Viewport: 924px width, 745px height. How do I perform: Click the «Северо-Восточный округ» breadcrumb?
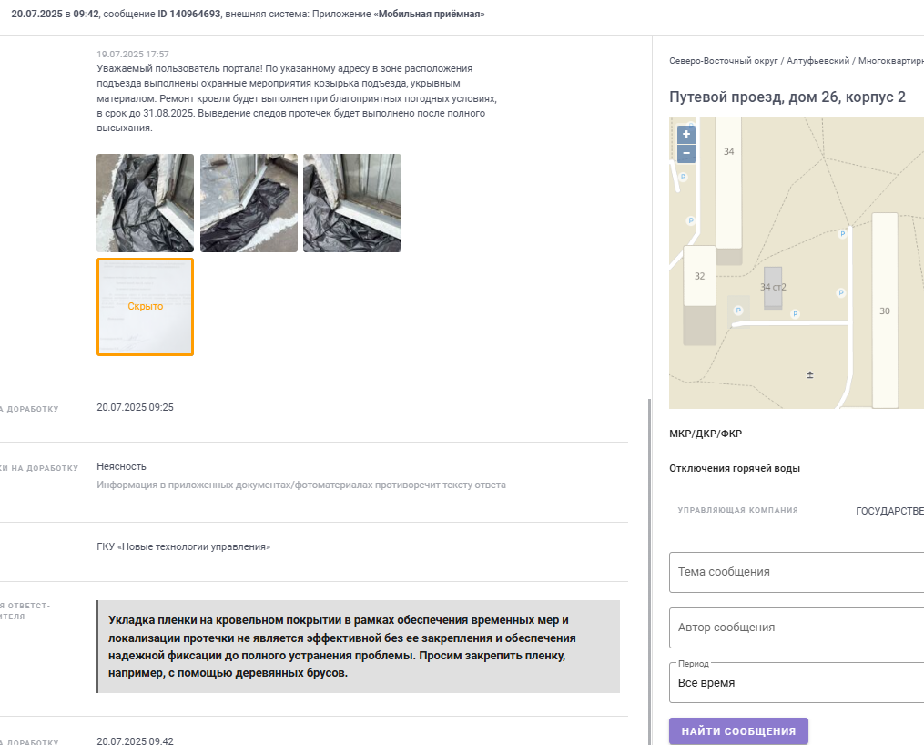click(x=724, y=61)
